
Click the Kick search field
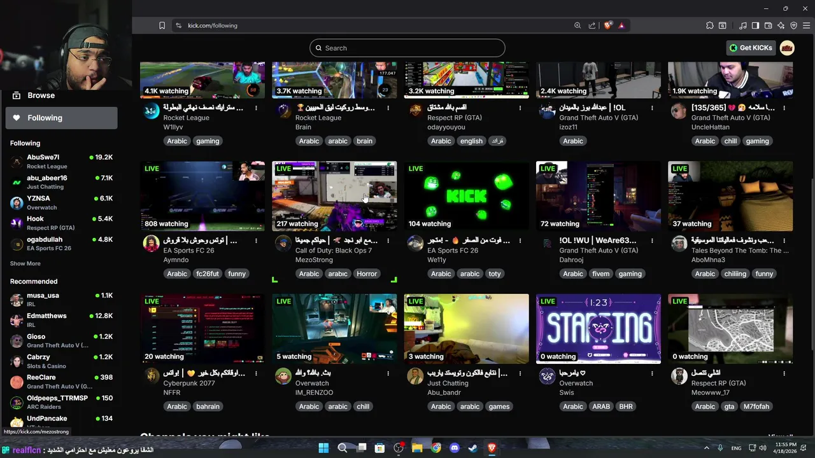(407, 48)
